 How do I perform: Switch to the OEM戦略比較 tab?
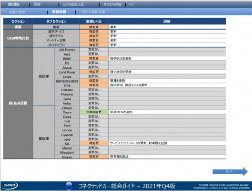tap(73, 4)
